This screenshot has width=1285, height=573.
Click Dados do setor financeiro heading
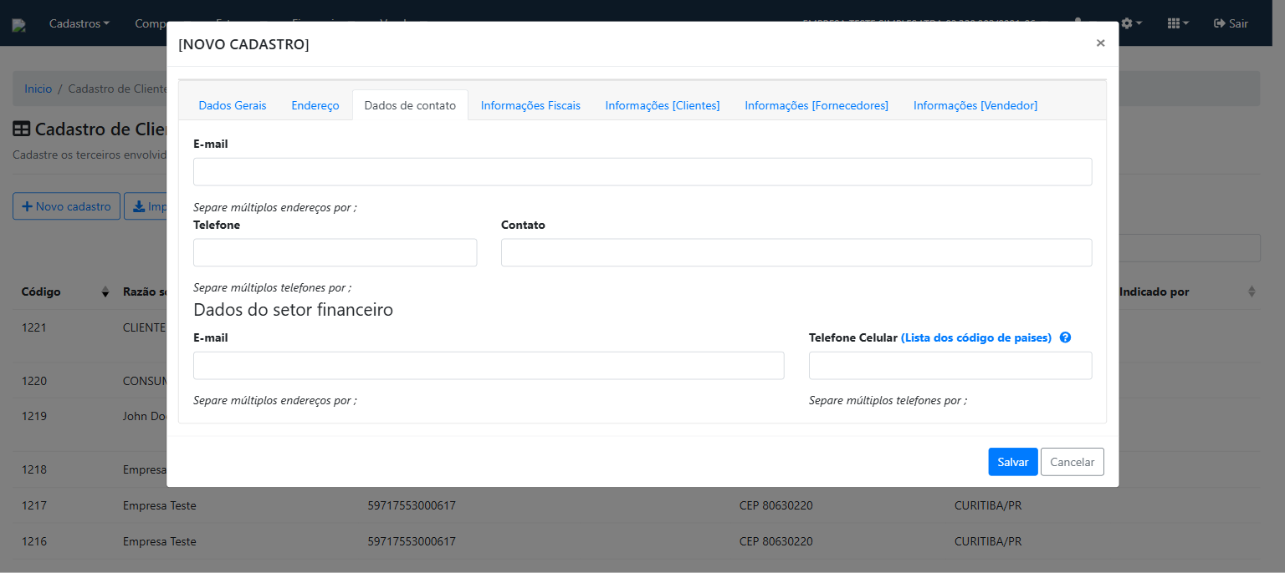pyautogui.click(x=293, y=310)
